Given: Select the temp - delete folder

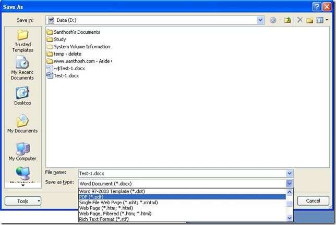Looking at the screenshot, I should coord(64,54).
